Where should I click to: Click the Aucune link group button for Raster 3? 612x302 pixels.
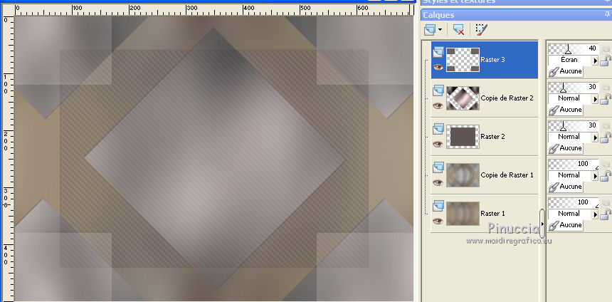[x=566, y=71]
